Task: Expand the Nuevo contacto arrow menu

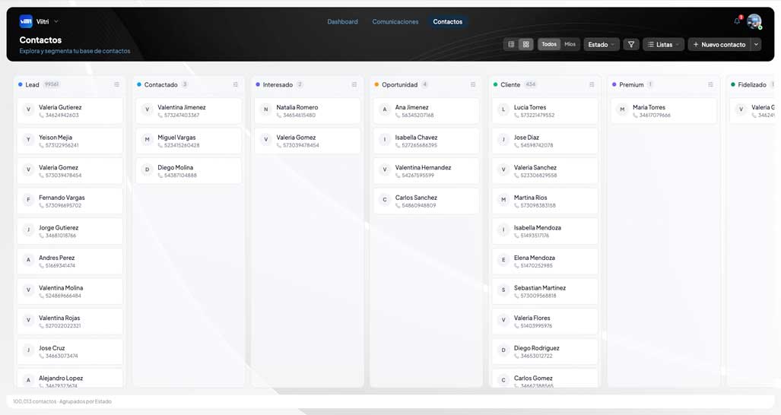Action: (756, 44)
